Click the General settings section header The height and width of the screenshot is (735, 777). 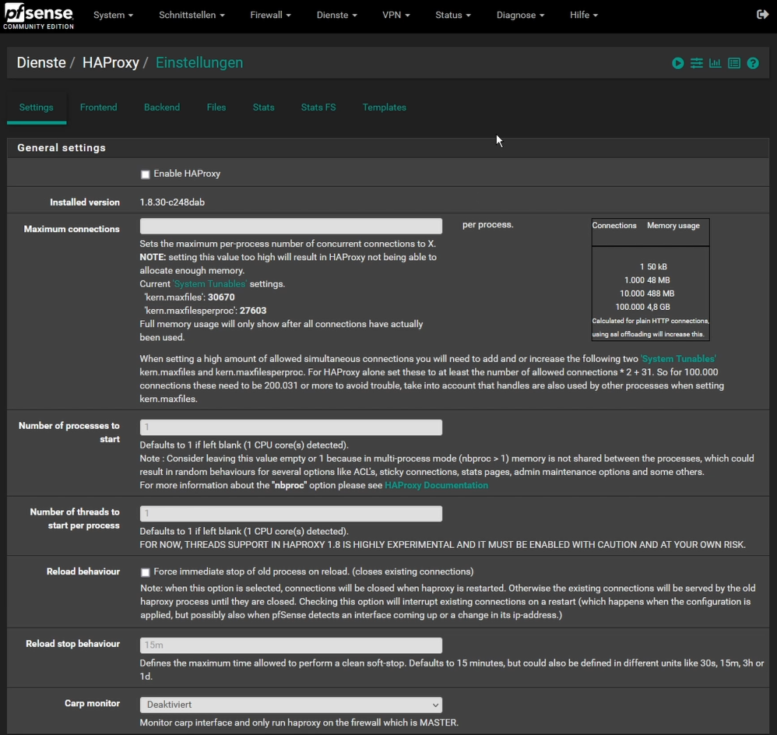coord(62,148)
